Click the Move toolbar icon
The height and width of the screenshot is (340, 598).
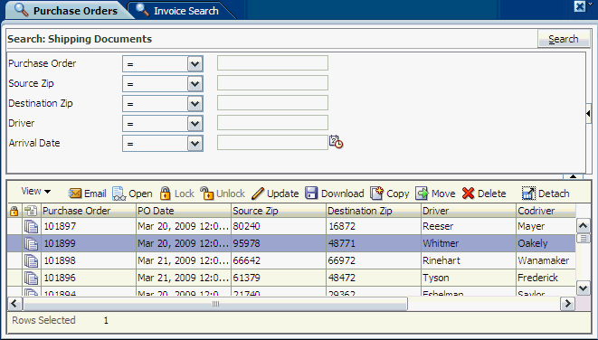pos(422,194)
